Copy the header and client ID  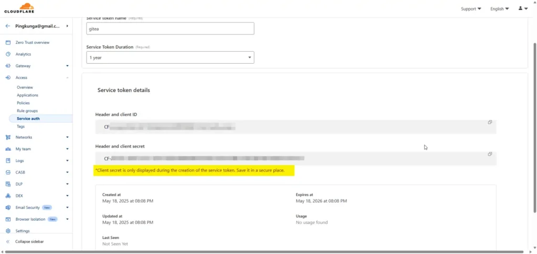(490, 122)
